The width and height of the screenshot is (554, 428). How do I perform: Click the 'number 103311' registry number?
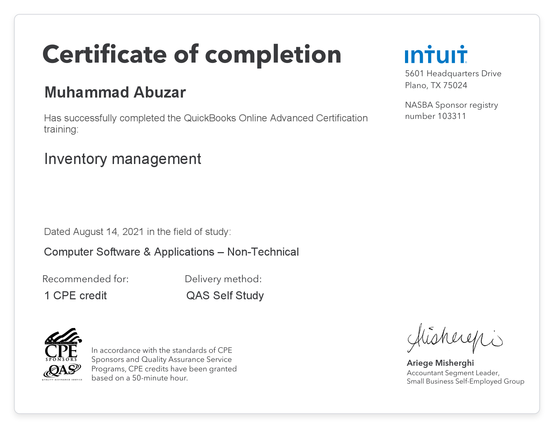436,116
